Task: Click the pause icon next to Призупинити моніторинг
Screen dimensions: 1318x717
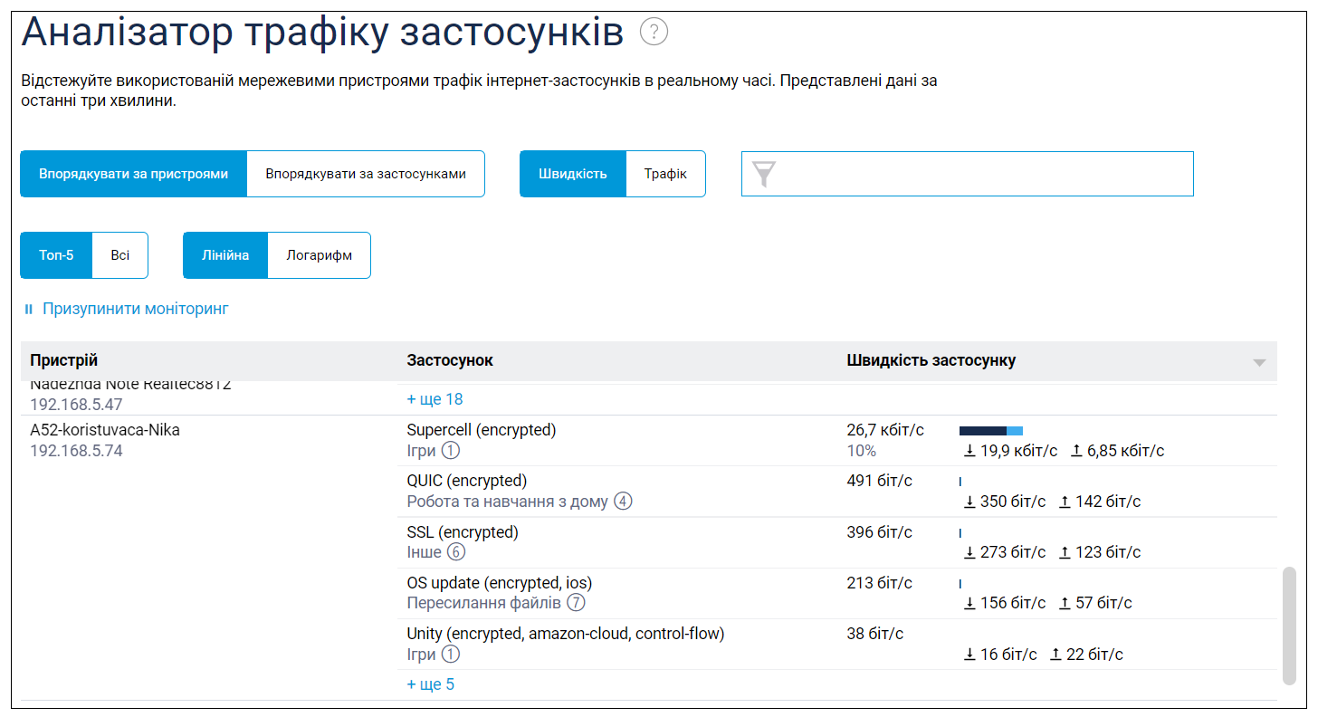Action: [x=29, y=310]
